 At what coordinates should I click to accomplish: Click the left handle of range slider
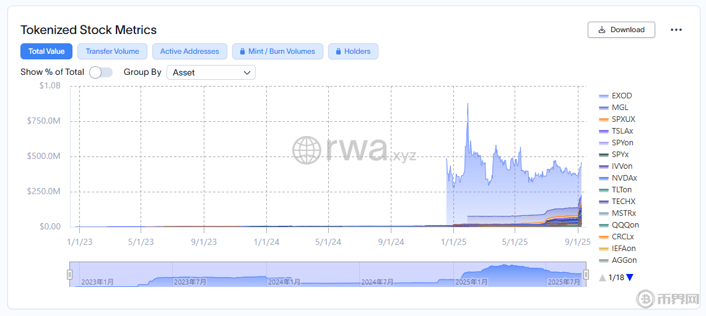pos(69,274)
